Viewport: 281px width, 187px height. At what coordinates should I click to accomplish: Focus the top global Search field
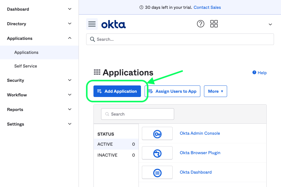pos(180,39)
